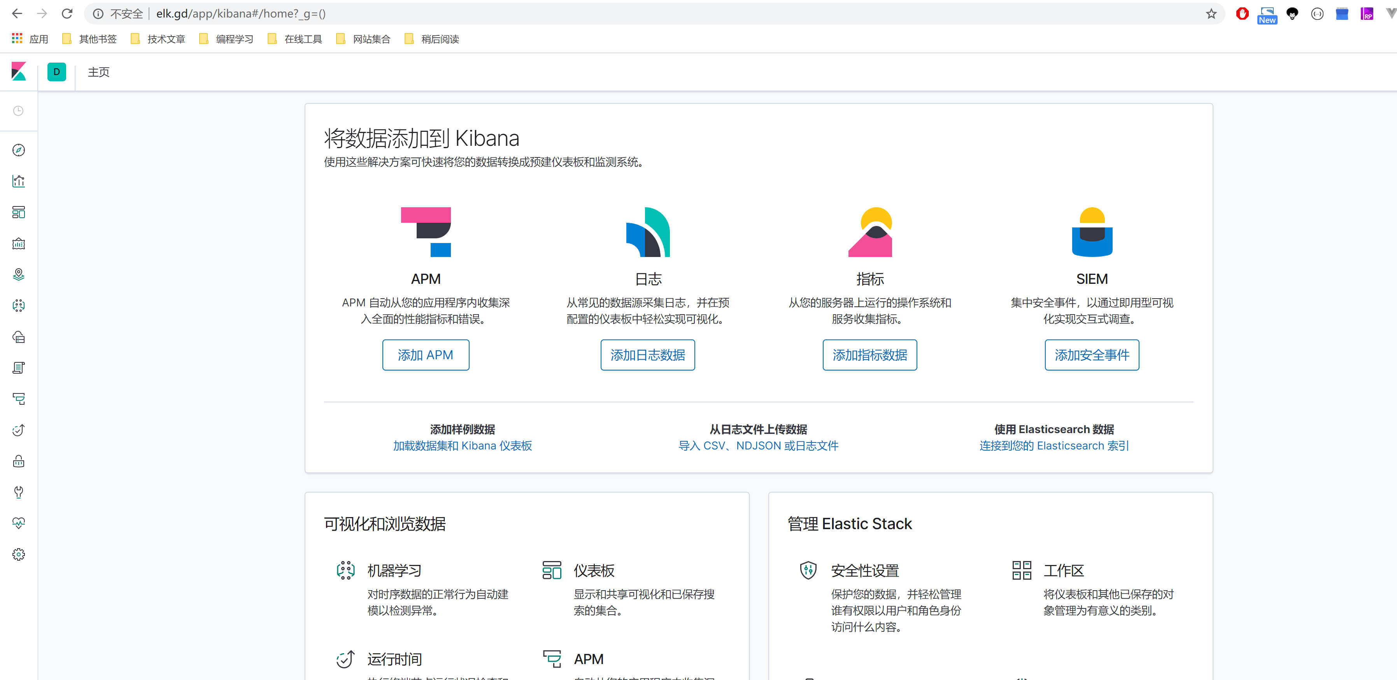Open Stack Monitoring heartbeat icon in sidebar
1397x680 pixels.
point(18,523)
